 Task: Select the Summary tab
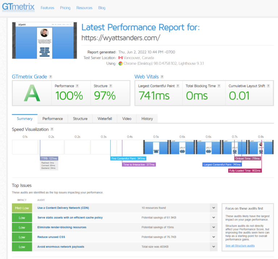[25, 119]
